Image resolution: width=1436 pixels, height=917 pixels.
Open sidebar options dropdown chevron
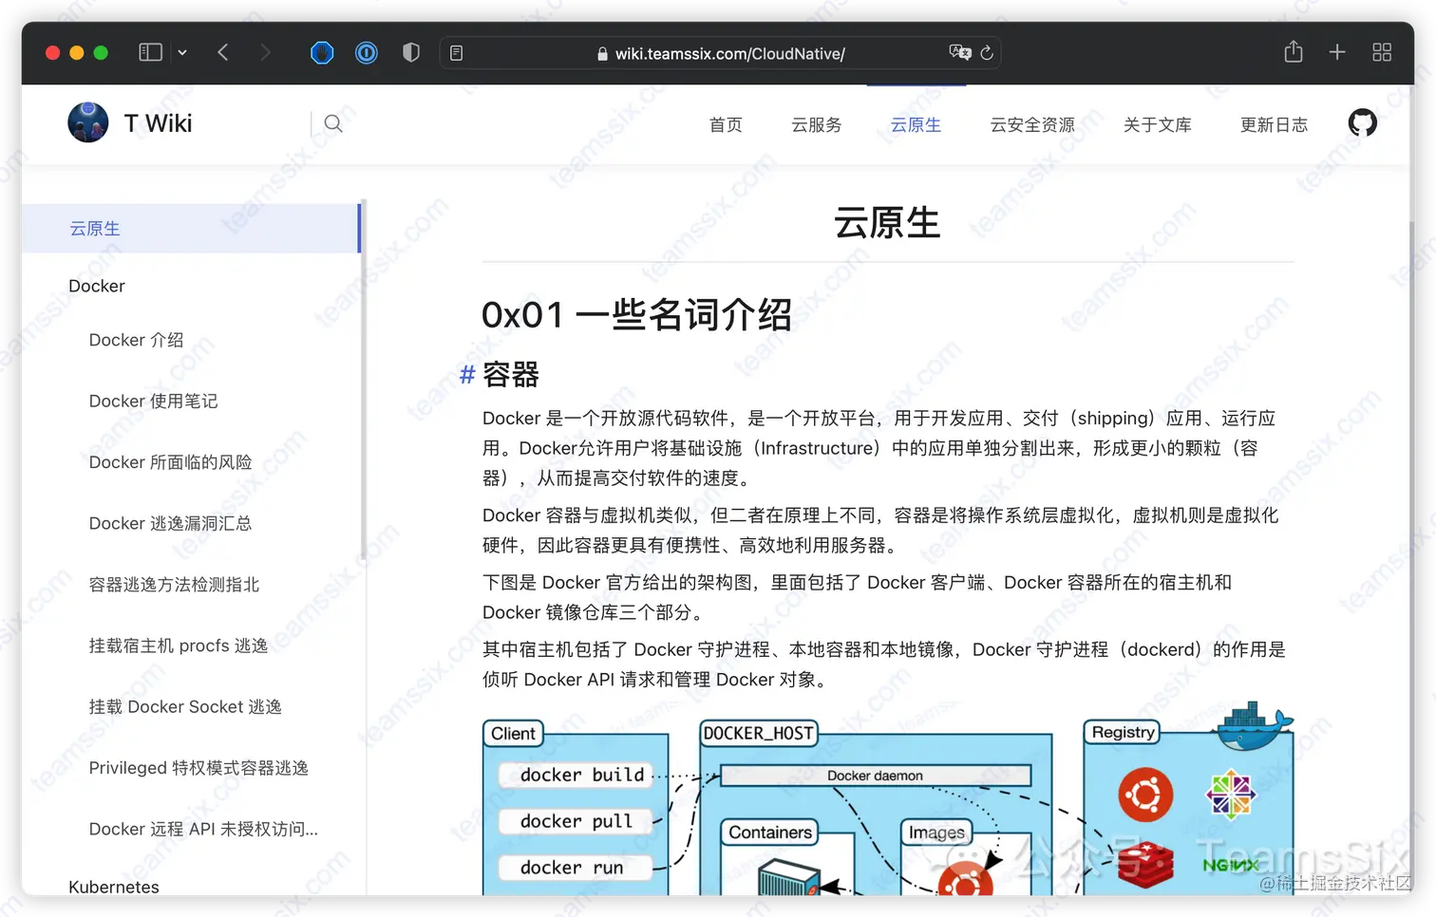click(x=182, y=53)
